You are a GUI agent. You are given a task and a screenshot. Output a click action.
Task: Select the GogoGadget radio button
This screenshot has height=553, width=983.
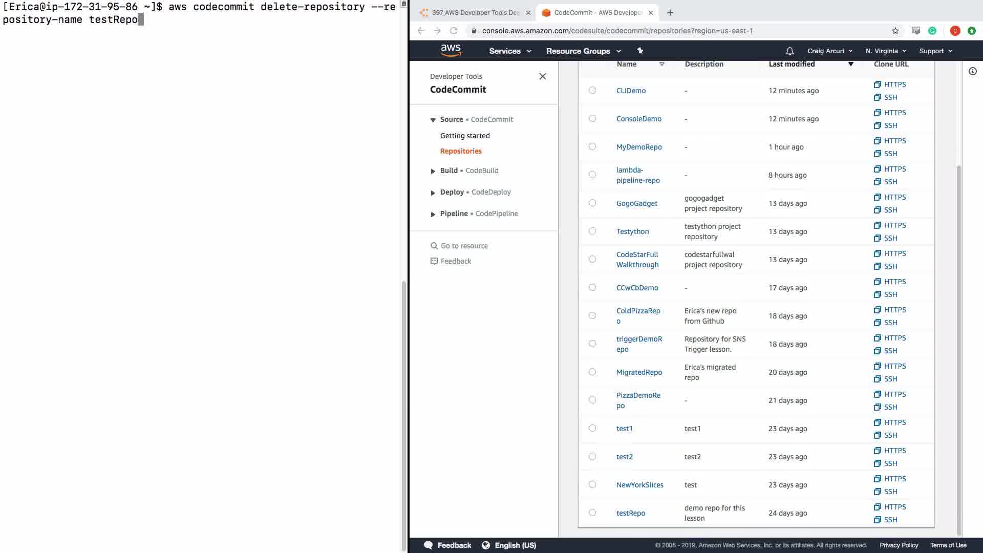(592, 203)
